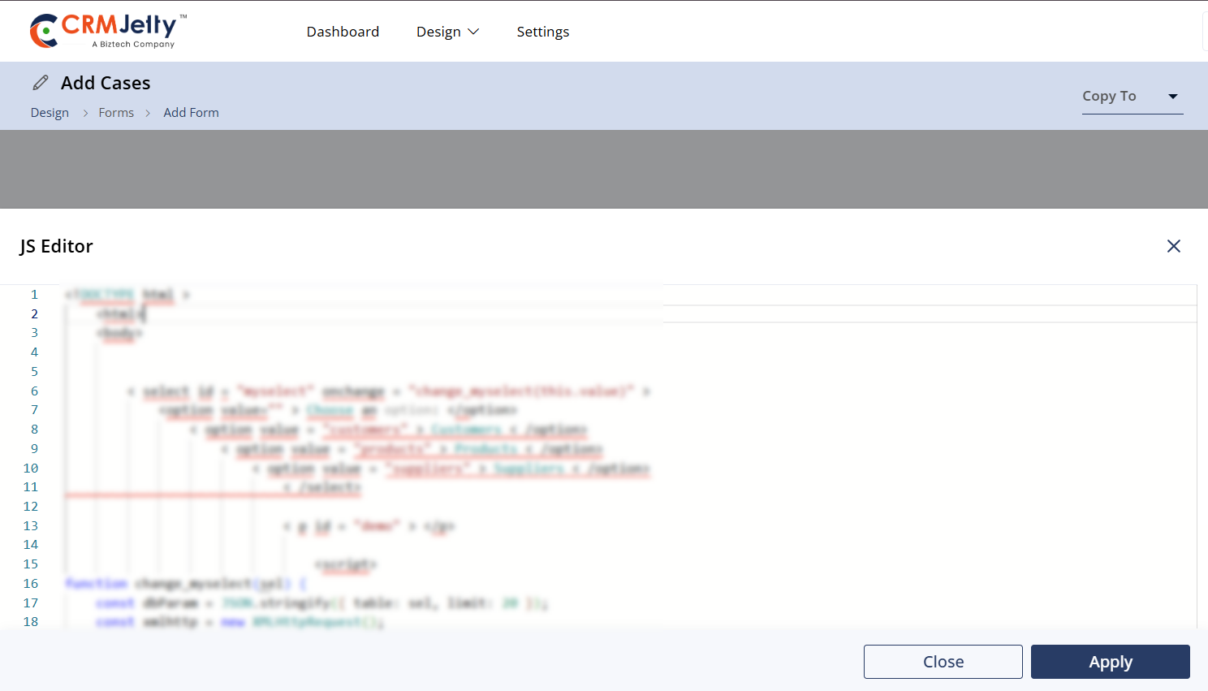Click the CRMJelly logo
The image size is (1208, 691).
108,31
